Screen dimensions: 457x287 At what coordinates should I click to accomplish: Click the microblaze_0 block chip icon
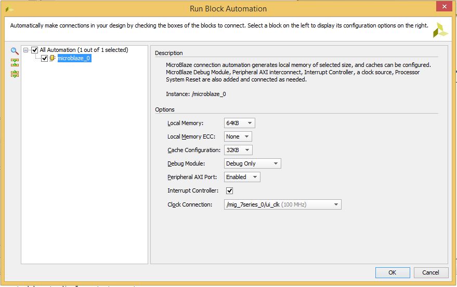point(52,58)
